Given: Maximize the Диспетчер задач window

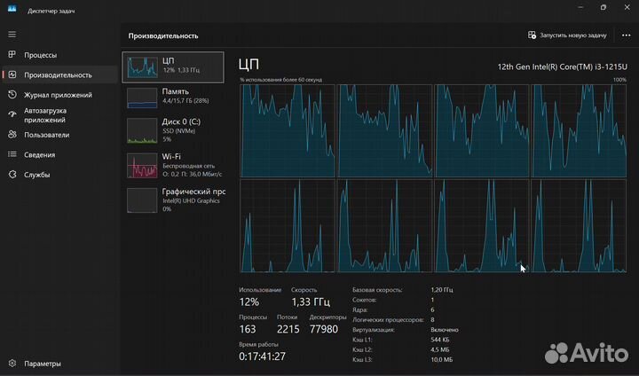Looking at the screenshot, I should tap(603, 9).
